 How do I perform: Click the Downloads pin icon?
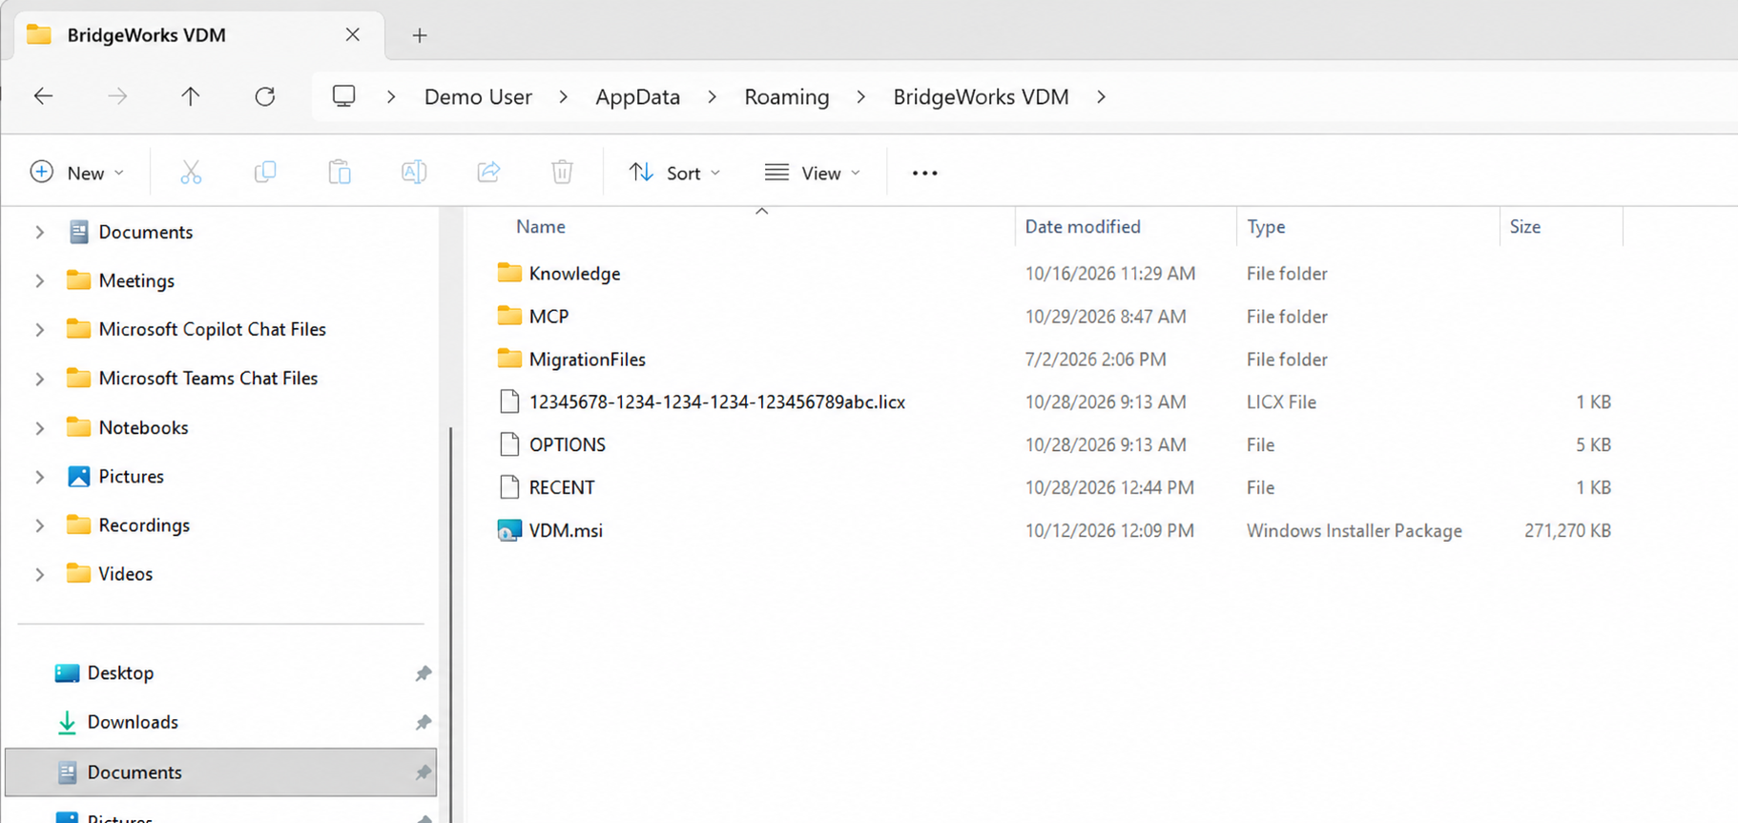(x=424, y=722)
